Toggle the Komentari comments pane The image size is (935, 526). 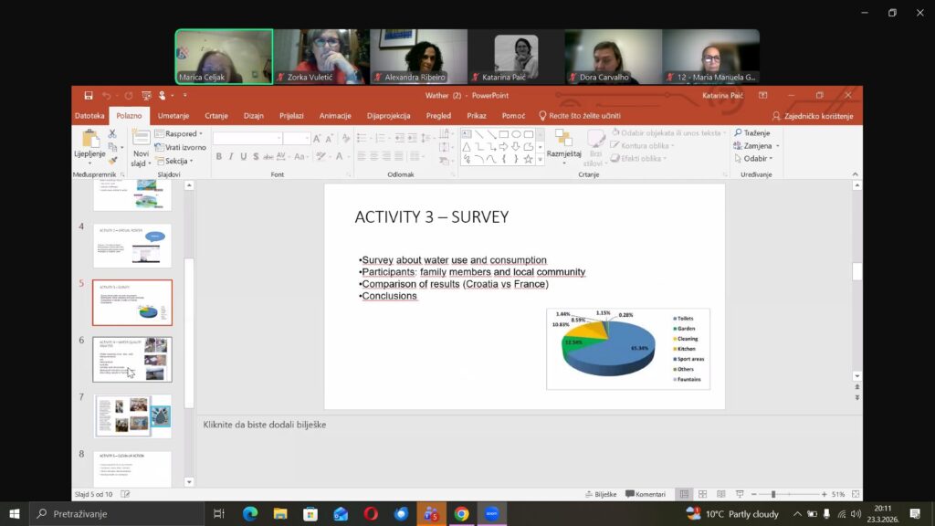tap(645, 494)
